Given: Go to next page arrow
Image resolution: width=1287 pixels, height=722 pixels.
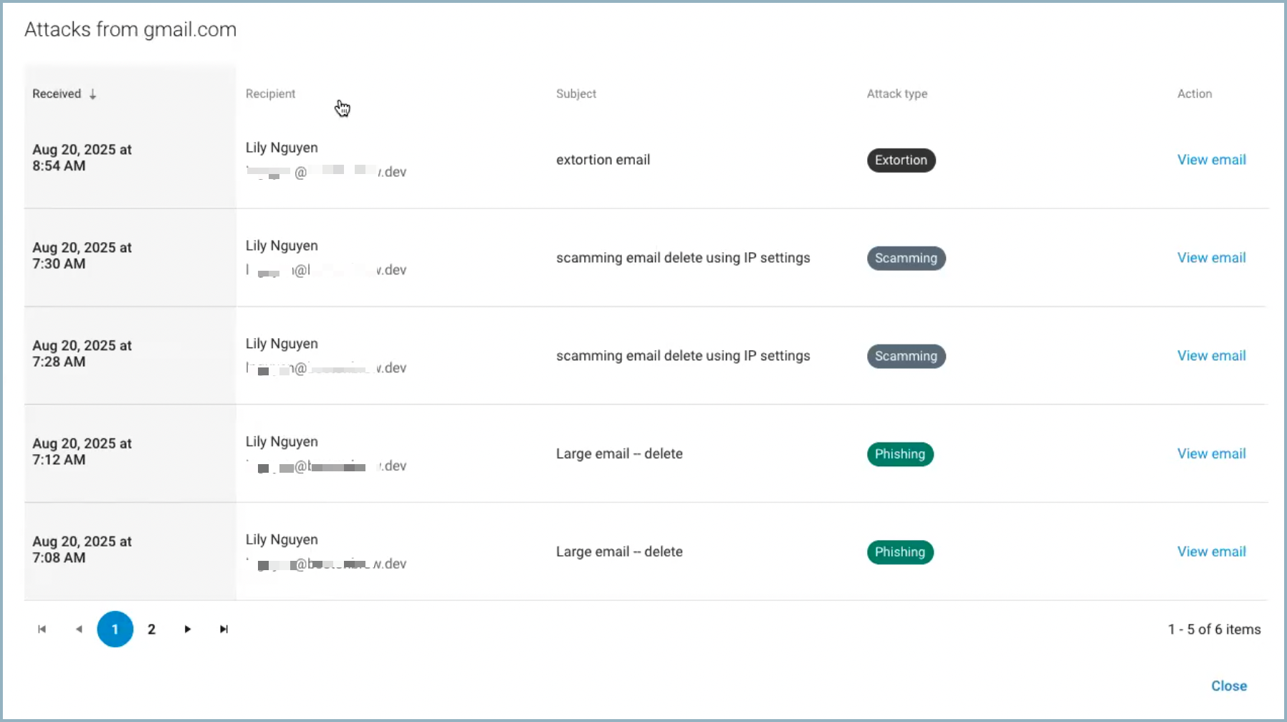Looking at the screenshot, I should click(188, 629).
